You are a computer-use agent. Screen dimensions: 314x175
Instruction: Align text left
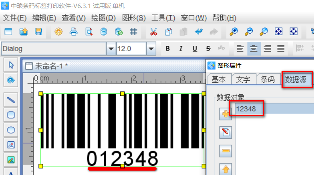click(x=240, y=49)
